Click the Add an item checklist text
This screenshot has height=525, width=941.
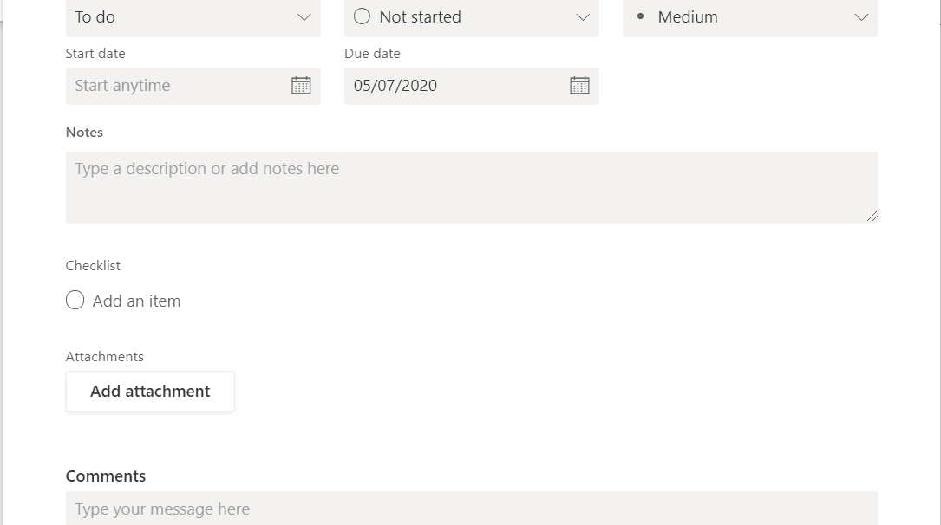[137, 301]
